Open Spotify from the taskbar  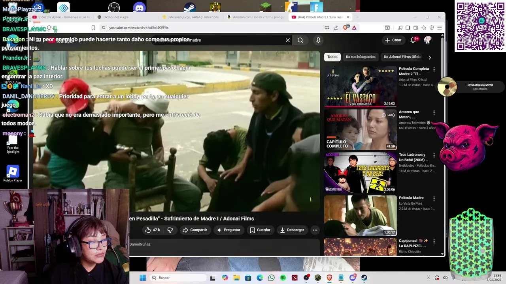283,278
